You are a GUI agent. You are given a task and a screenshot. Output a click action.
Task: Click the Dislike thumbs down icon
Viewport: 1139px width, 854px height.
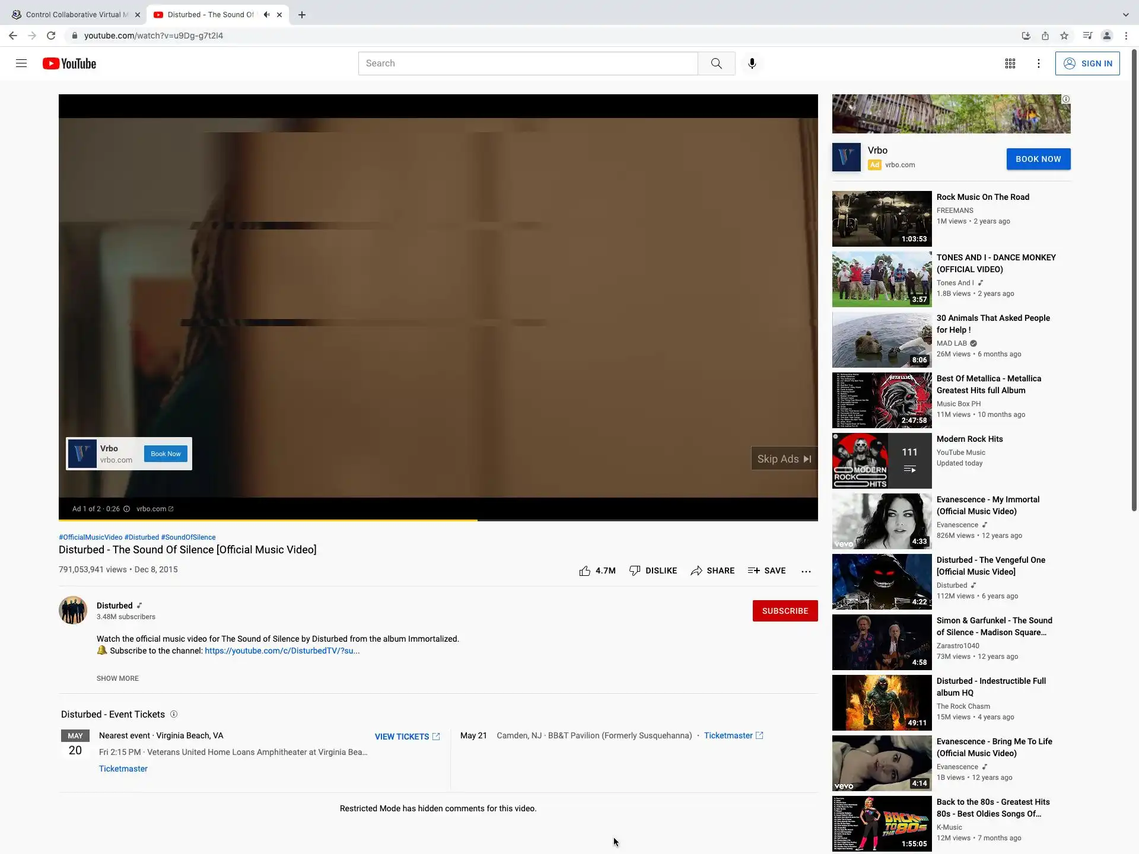(635, 571)
